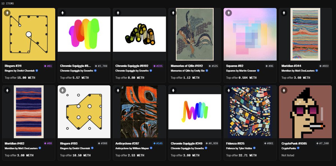Screen dimensions: 336x166
Task: Open the Fidenza #825 artwork thumbnail
Action: (x=250, y=112)
